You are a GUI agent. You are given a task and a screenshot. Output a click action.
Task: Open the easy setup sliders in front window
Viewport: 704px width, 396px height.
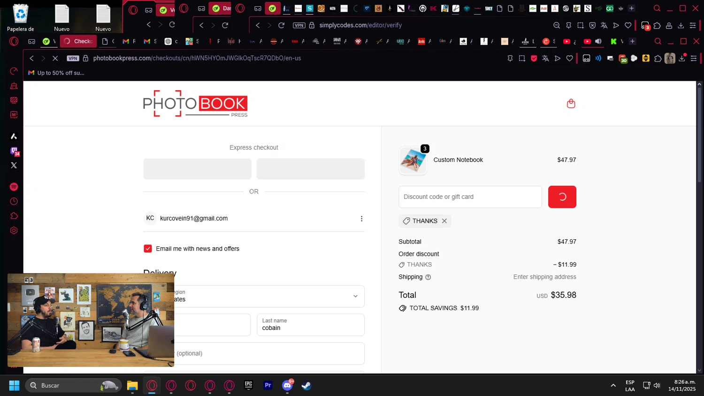tap(694, 59)
